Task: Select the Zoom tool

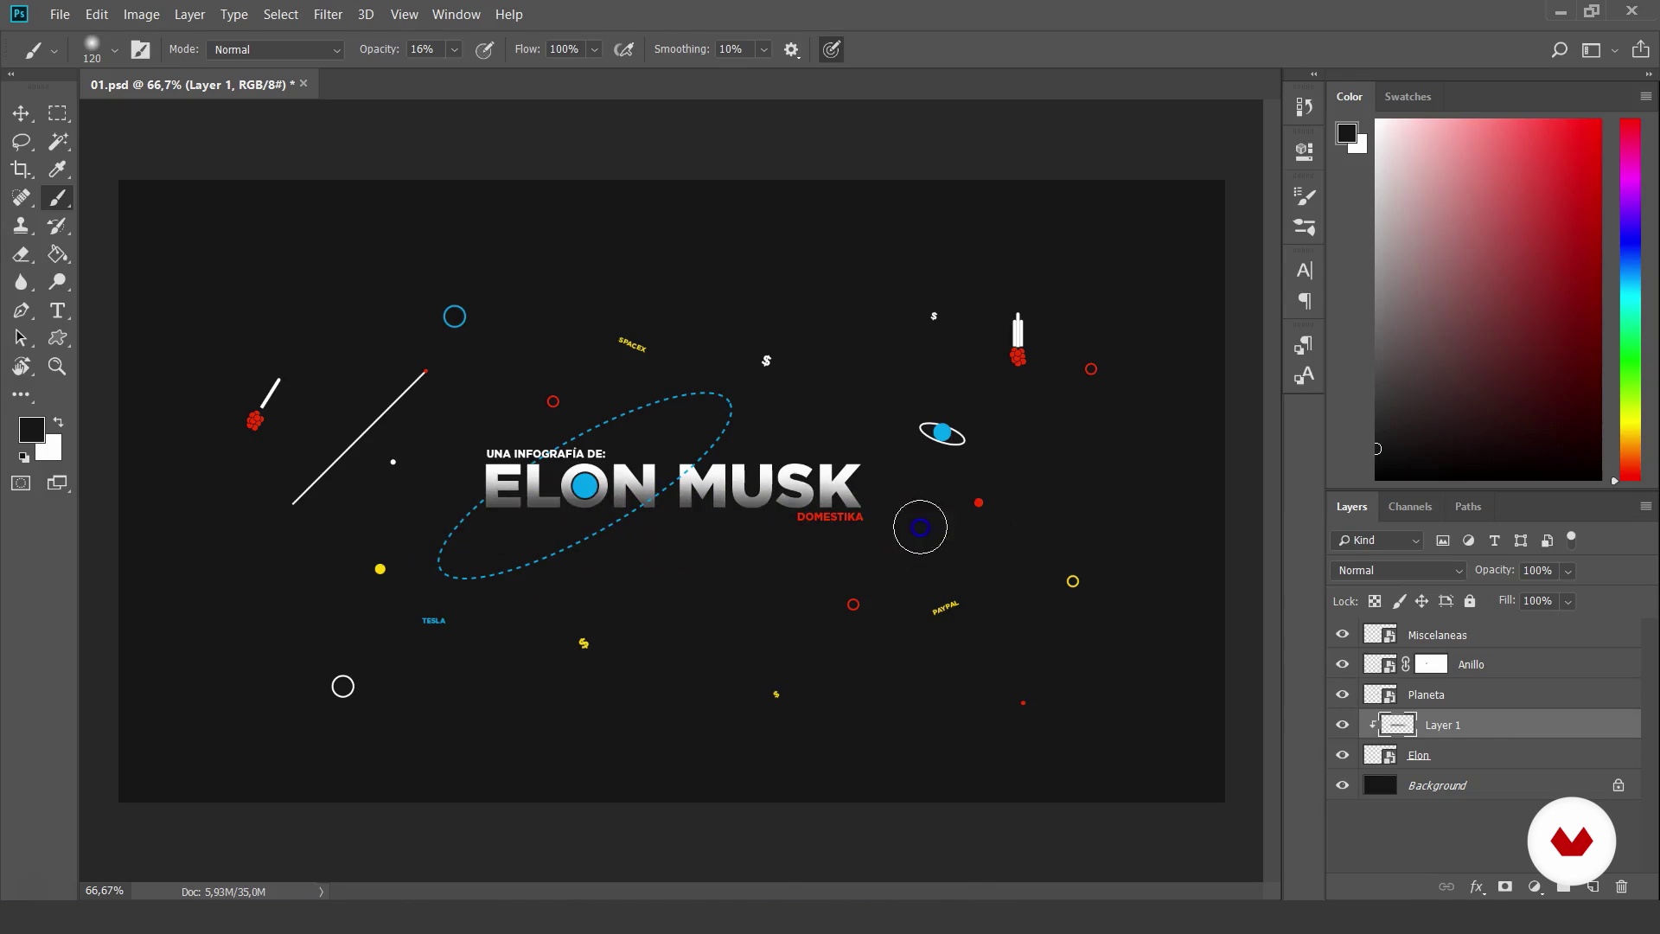Action: (57, 367)
